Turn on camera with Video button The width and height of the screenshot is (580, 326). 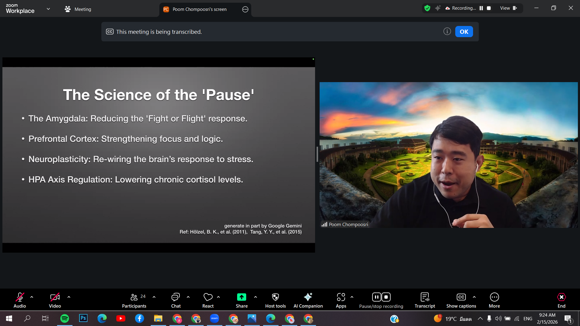[x=55, y=300]
